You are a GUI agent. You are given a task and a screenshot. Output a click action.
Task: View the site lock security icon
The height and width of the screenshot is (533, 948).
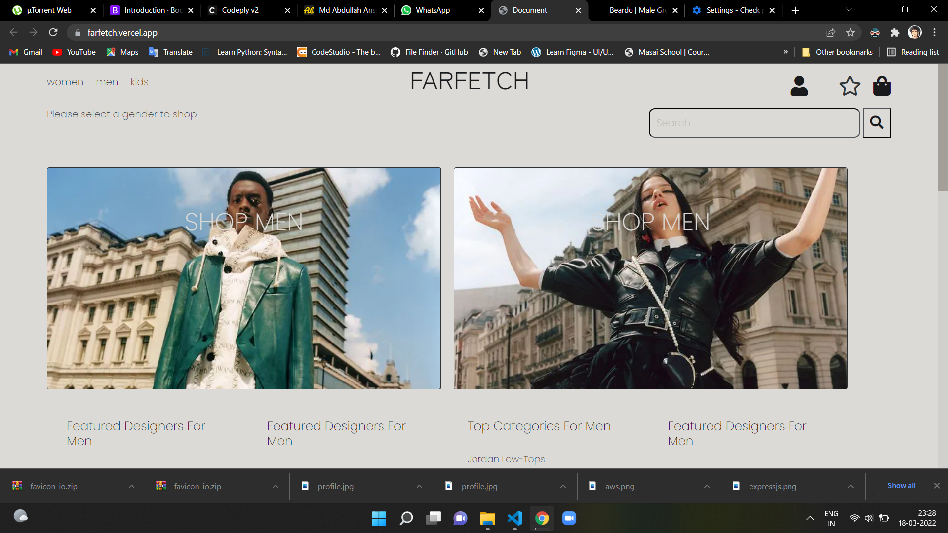(78, 32)
